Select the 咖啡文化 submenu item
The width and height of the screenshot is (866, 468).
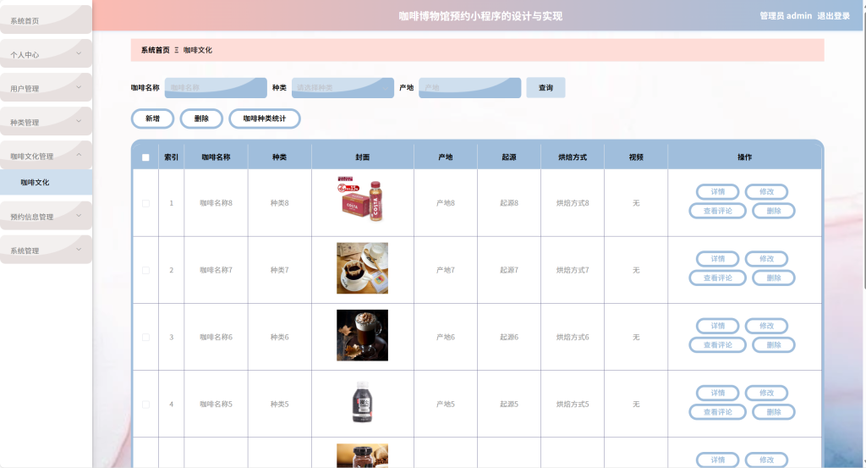click(x=46, y=182)
